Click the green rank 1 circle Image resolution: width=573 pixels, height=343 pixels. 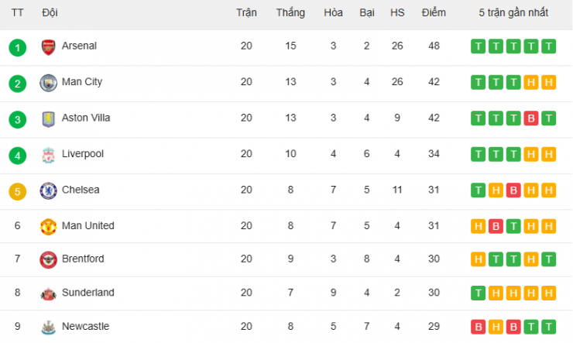tap(18, 47)
